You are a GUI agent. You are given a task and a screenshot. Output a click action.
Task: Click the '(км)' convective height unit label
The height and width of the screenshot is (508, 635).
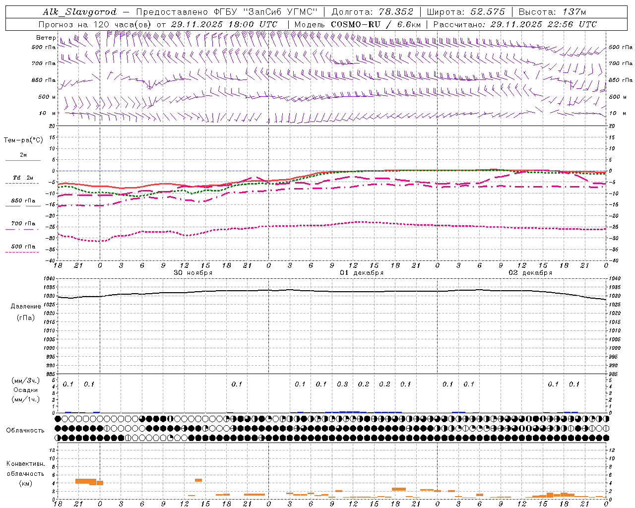[25, 483]
